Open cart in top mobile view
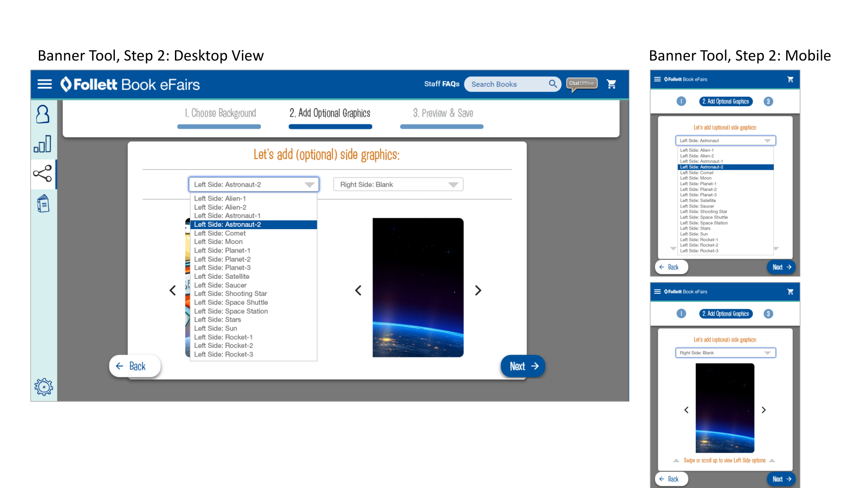This screenshot has height=488, width=868. [x=790, y=79]
